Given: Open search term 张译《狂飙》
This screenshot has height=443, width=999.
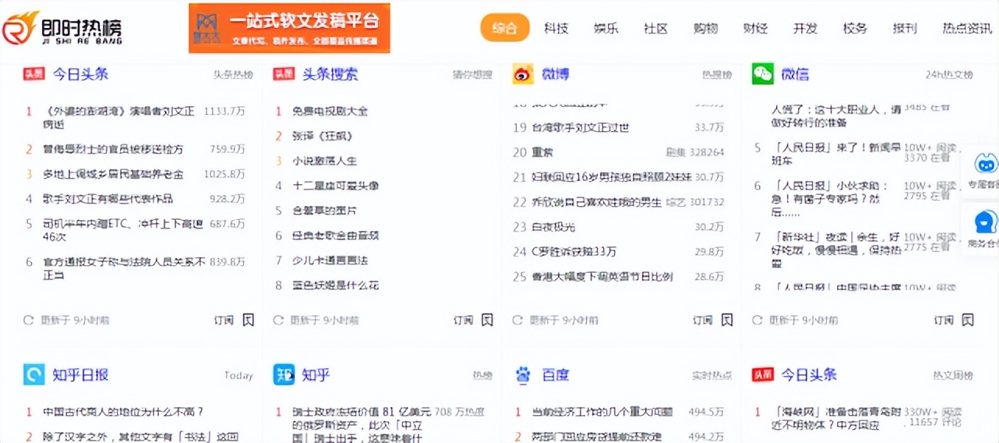Looking at the screenshot, I should point(323,136).
